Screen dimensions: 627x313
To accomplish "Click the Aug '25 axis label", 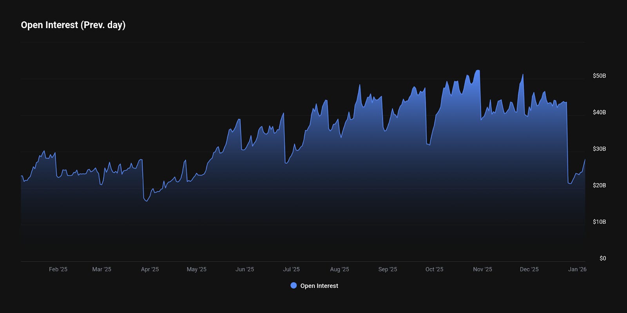I will [339, 269].
